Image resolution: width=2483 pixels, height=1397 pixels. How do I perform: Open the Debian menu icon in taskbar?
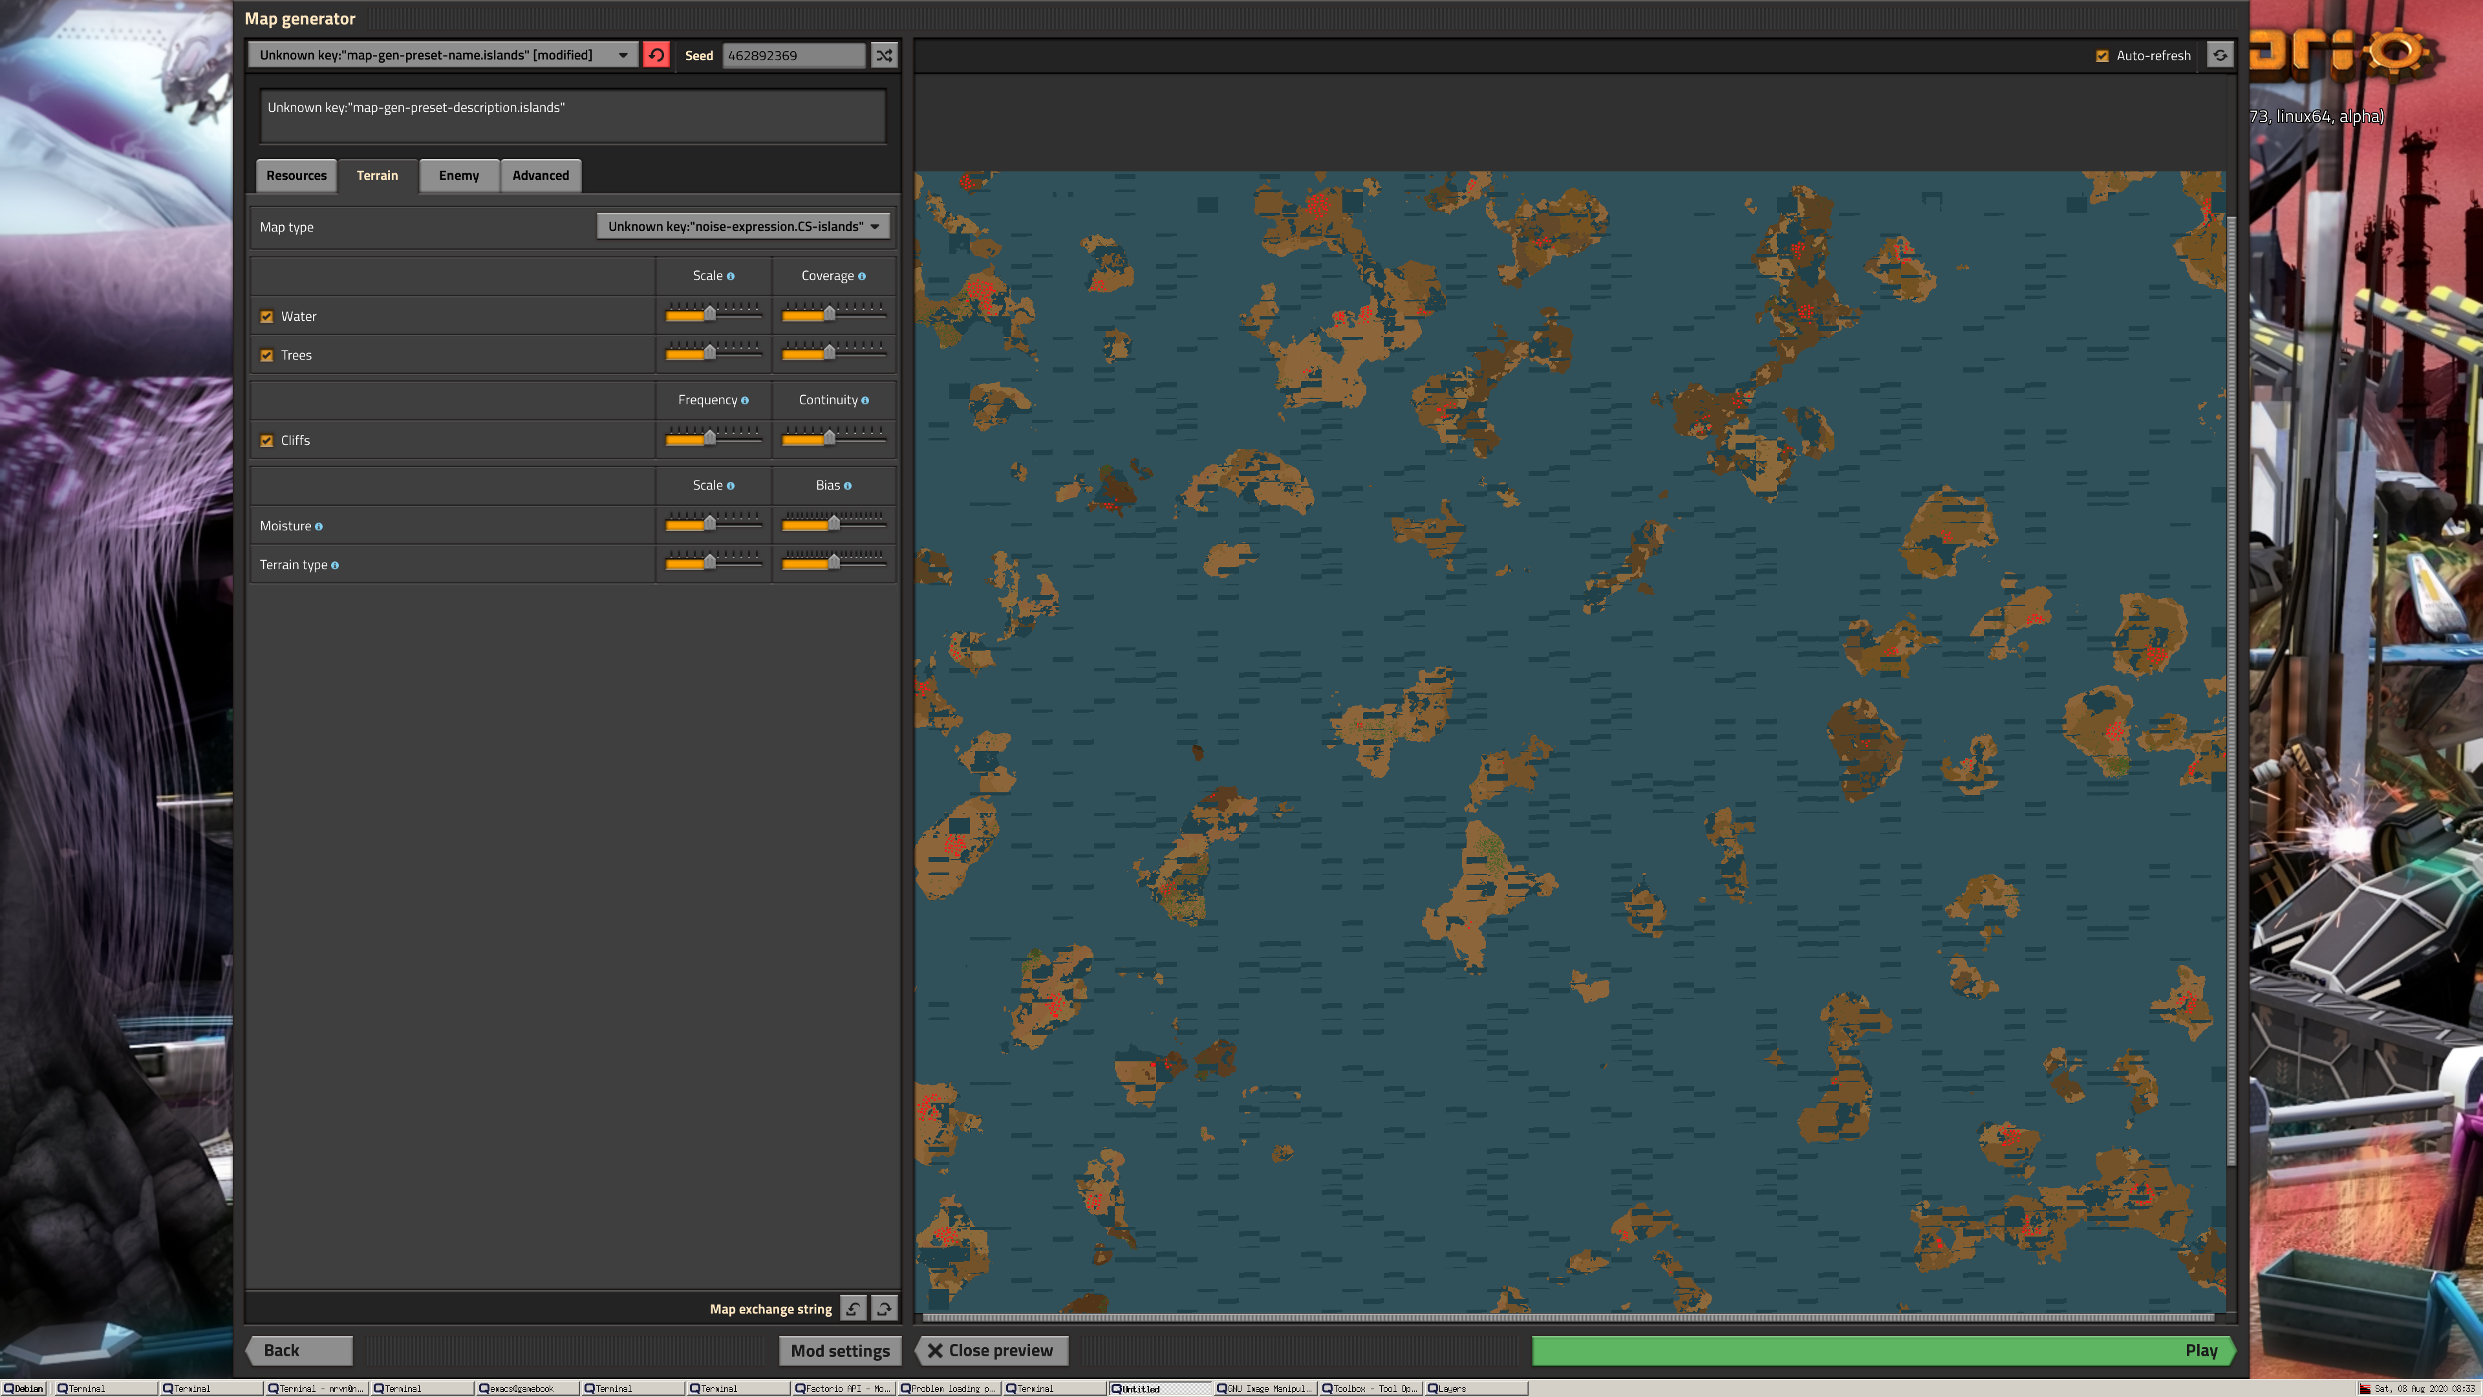(x=10, y=1389)
